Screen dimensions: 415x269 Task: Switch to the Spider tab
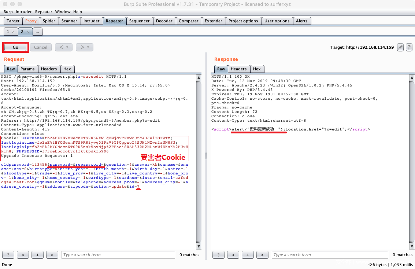tap(49, 21)
